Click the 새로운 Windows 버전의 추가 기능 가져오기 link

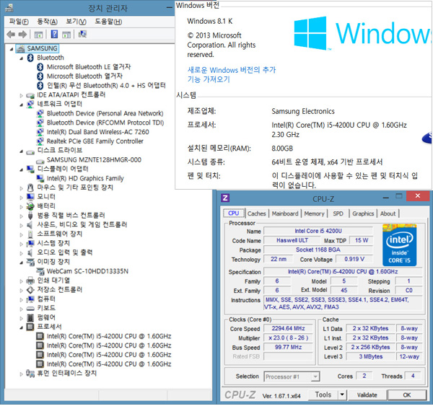[x=232, y=74]
